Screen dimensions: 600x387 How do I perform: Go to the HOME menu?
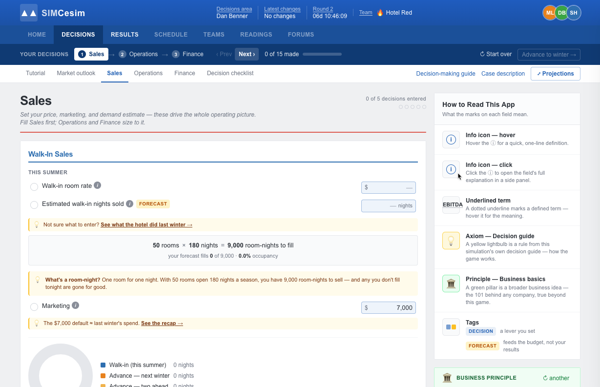tap(37, 35)
